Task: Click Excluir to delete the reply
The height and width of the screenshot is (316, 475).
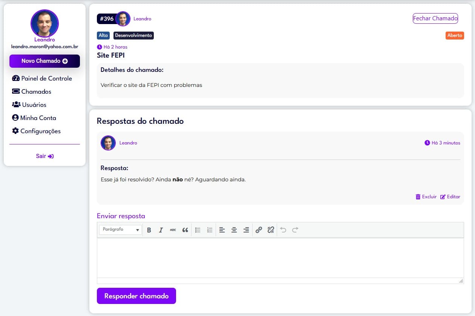Action: (426, 197)
